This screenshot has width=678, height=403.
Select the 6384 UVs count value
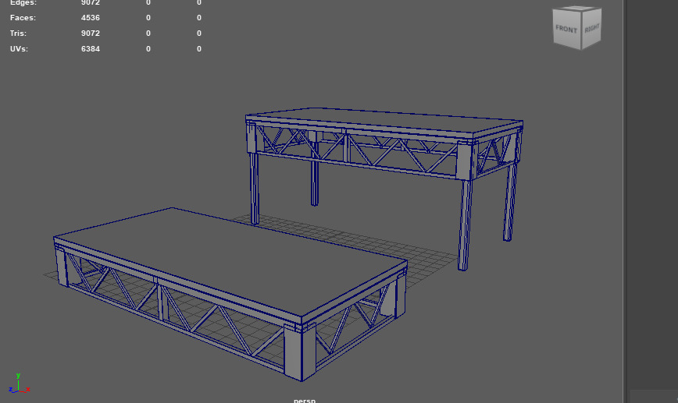click(x=91, y=49)
